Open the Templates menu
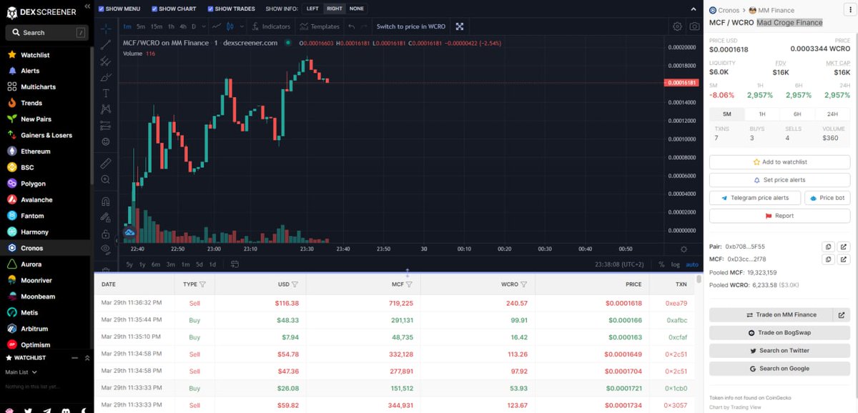 pos(320,26)
